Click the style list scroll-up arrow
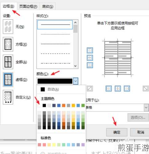 [x=75, y=22]
